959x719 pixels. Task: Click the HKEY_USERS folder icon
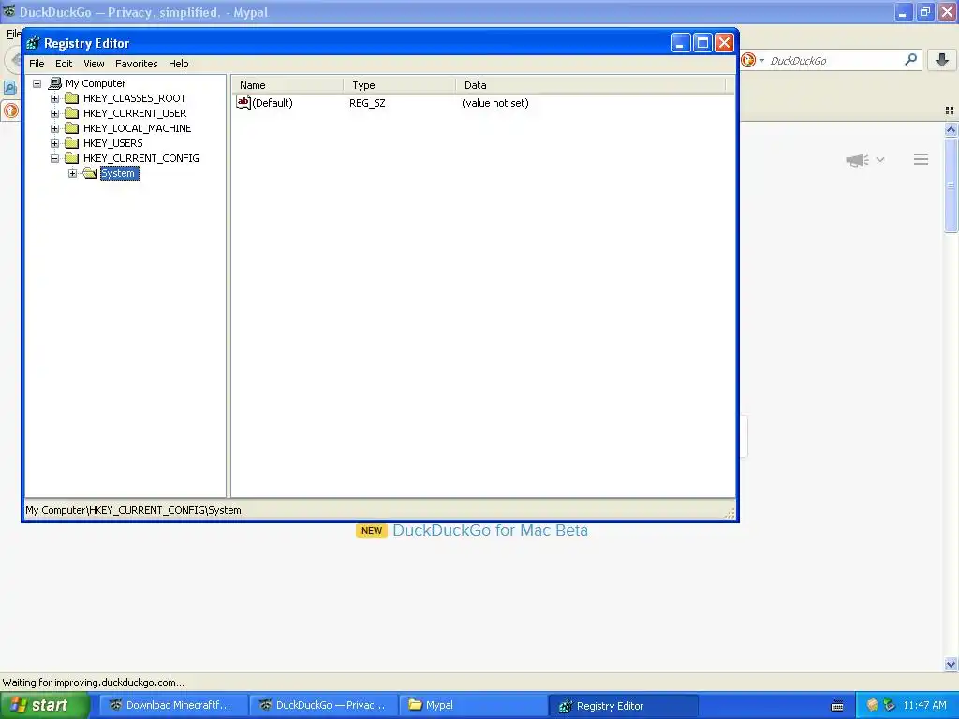click(72, 143)
